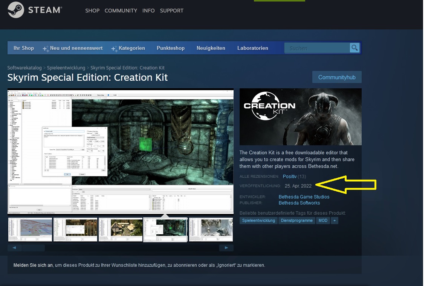The width and height of the screenshot is (434, 286).
Task: Open Bethesda Game Studios developer link
Action: click(x=304, y=197)
